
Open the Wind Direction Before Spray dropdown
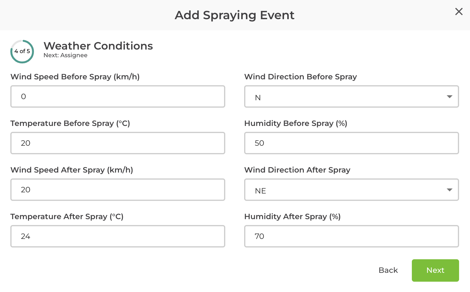351,96
